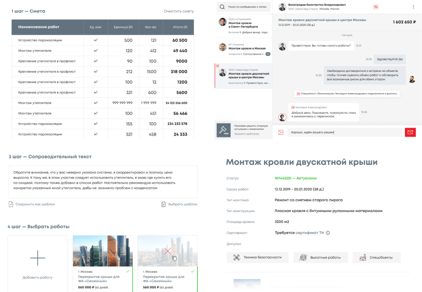
Task: Click the info icon next to сертификат ТН
Action: [x=328, y=233]
